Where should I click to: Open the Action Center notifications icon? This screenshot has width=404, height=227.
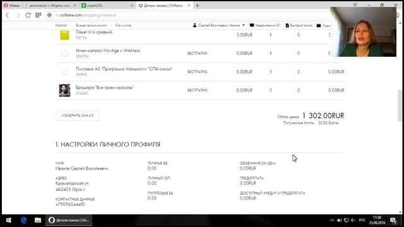point(393,220)
